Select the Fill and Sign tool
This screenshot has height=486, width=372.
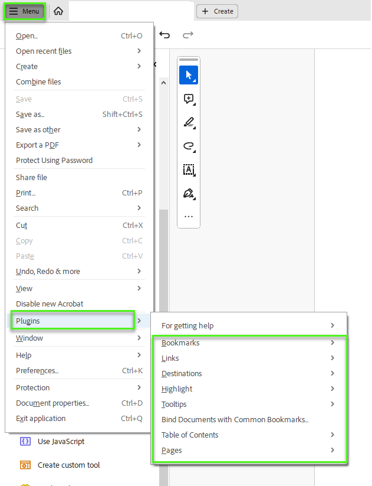coord(188,193)
